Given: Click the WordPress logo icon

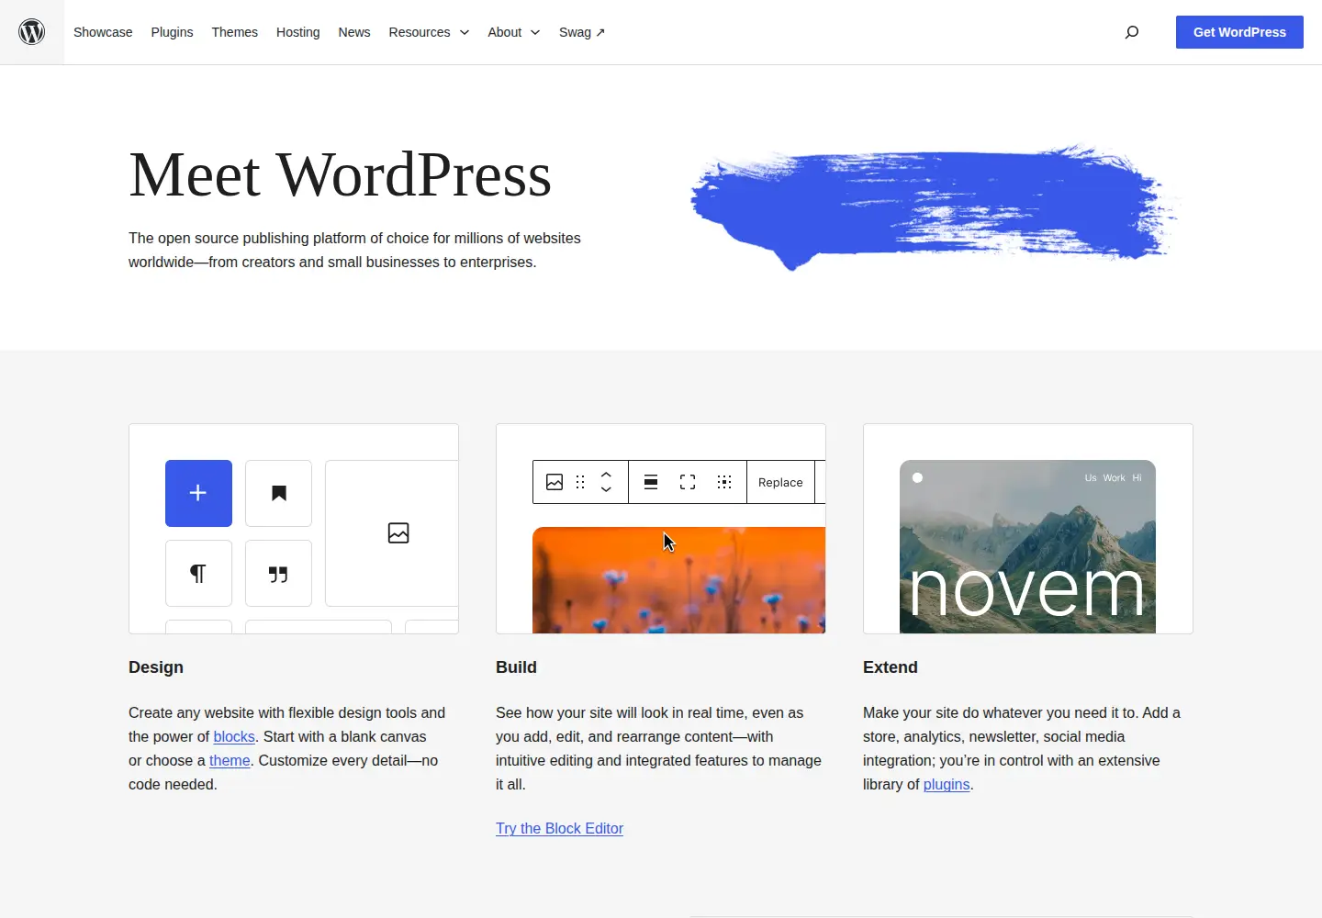Looking at the screenshot, I should 32,32.
